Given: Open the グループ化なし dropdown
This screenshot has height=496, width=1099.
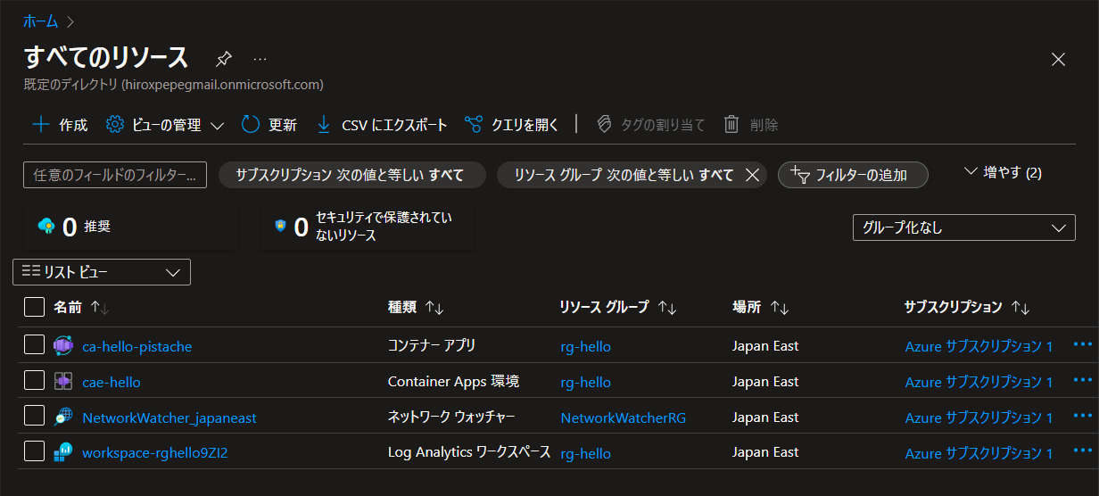Looking at the screenshot, I should click(964, 227).
